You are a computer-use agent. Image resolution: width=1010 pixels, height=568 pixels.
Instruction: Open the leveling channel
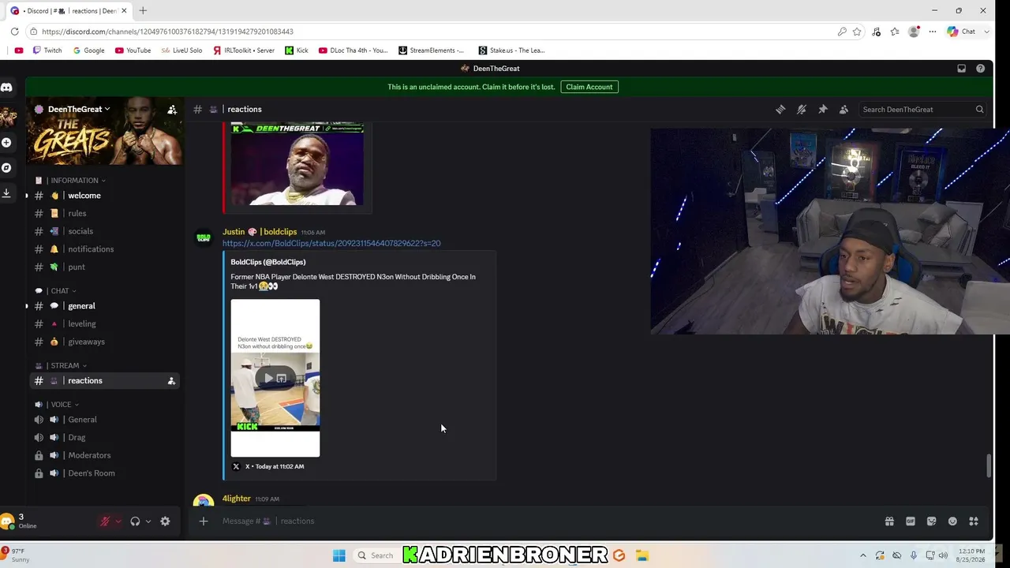103,324
